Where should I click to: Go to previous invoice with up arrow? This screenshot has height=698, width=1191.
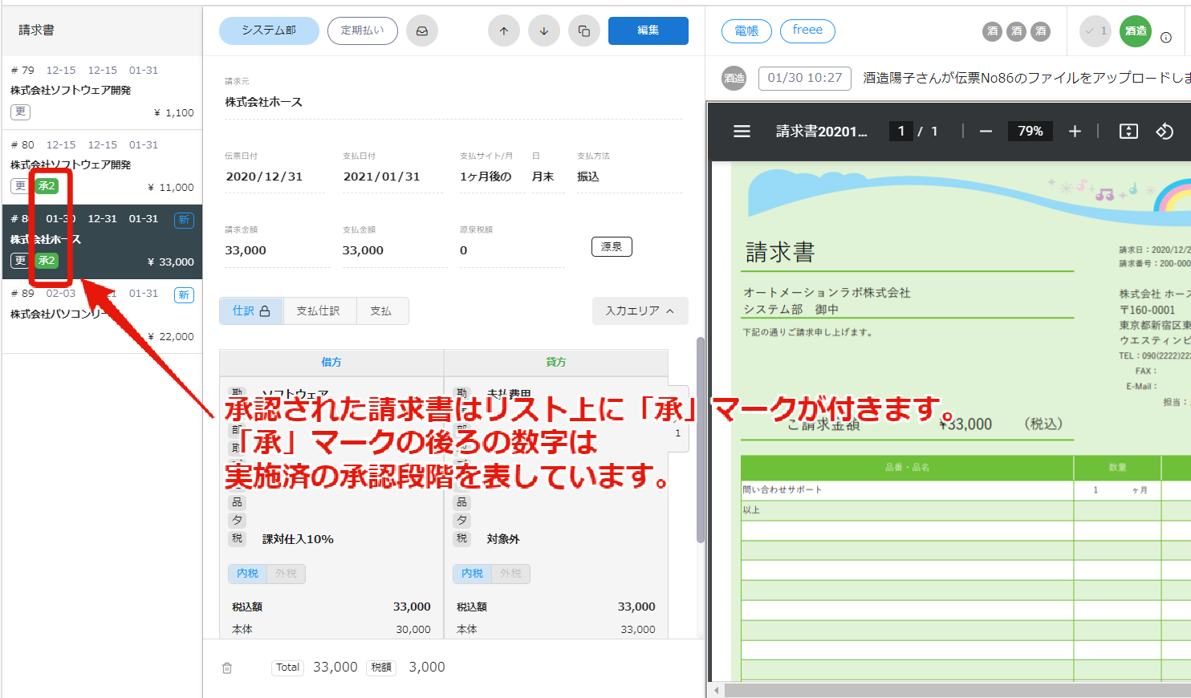click(504, 31)
